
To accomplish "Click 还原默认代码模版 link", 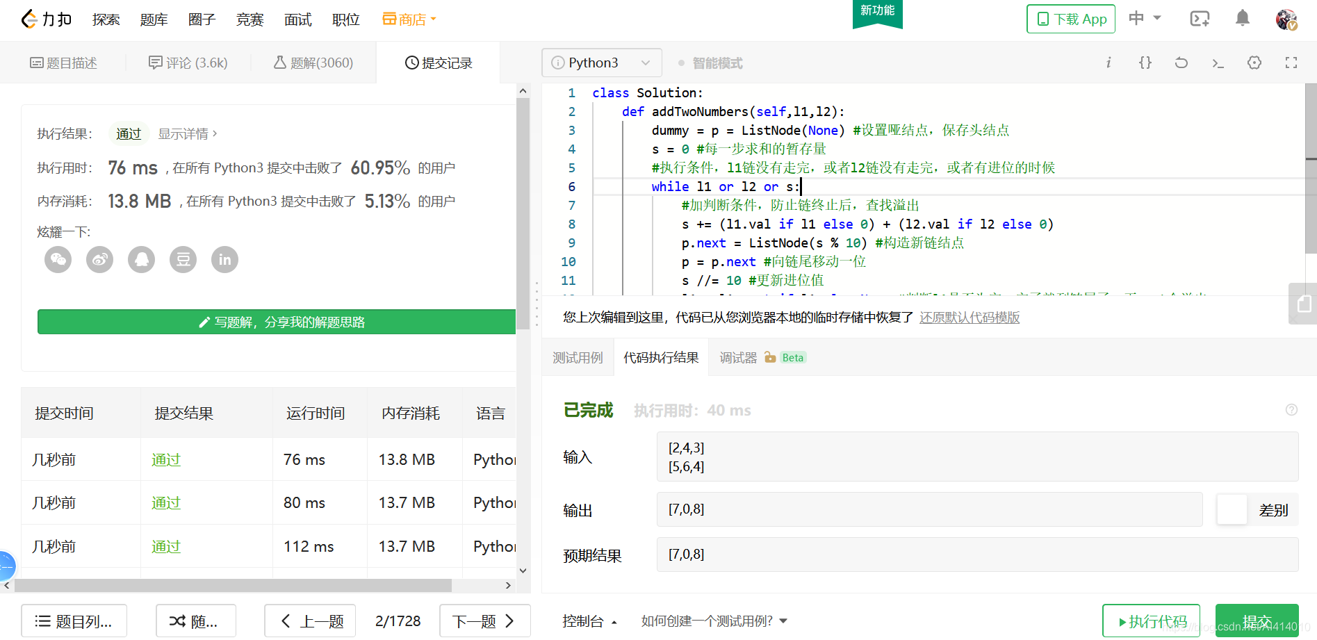I will click(x=970, y=318).
